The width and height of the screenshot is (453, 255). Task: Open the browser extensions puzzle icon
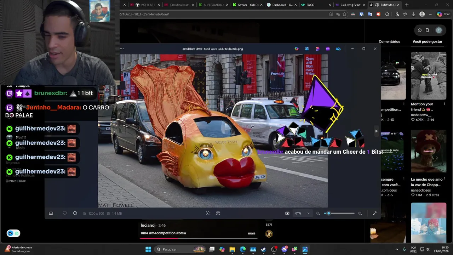pos(387,14)
